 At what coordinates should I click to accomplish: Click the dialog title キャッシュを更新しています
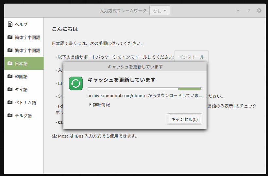(135, 66)
